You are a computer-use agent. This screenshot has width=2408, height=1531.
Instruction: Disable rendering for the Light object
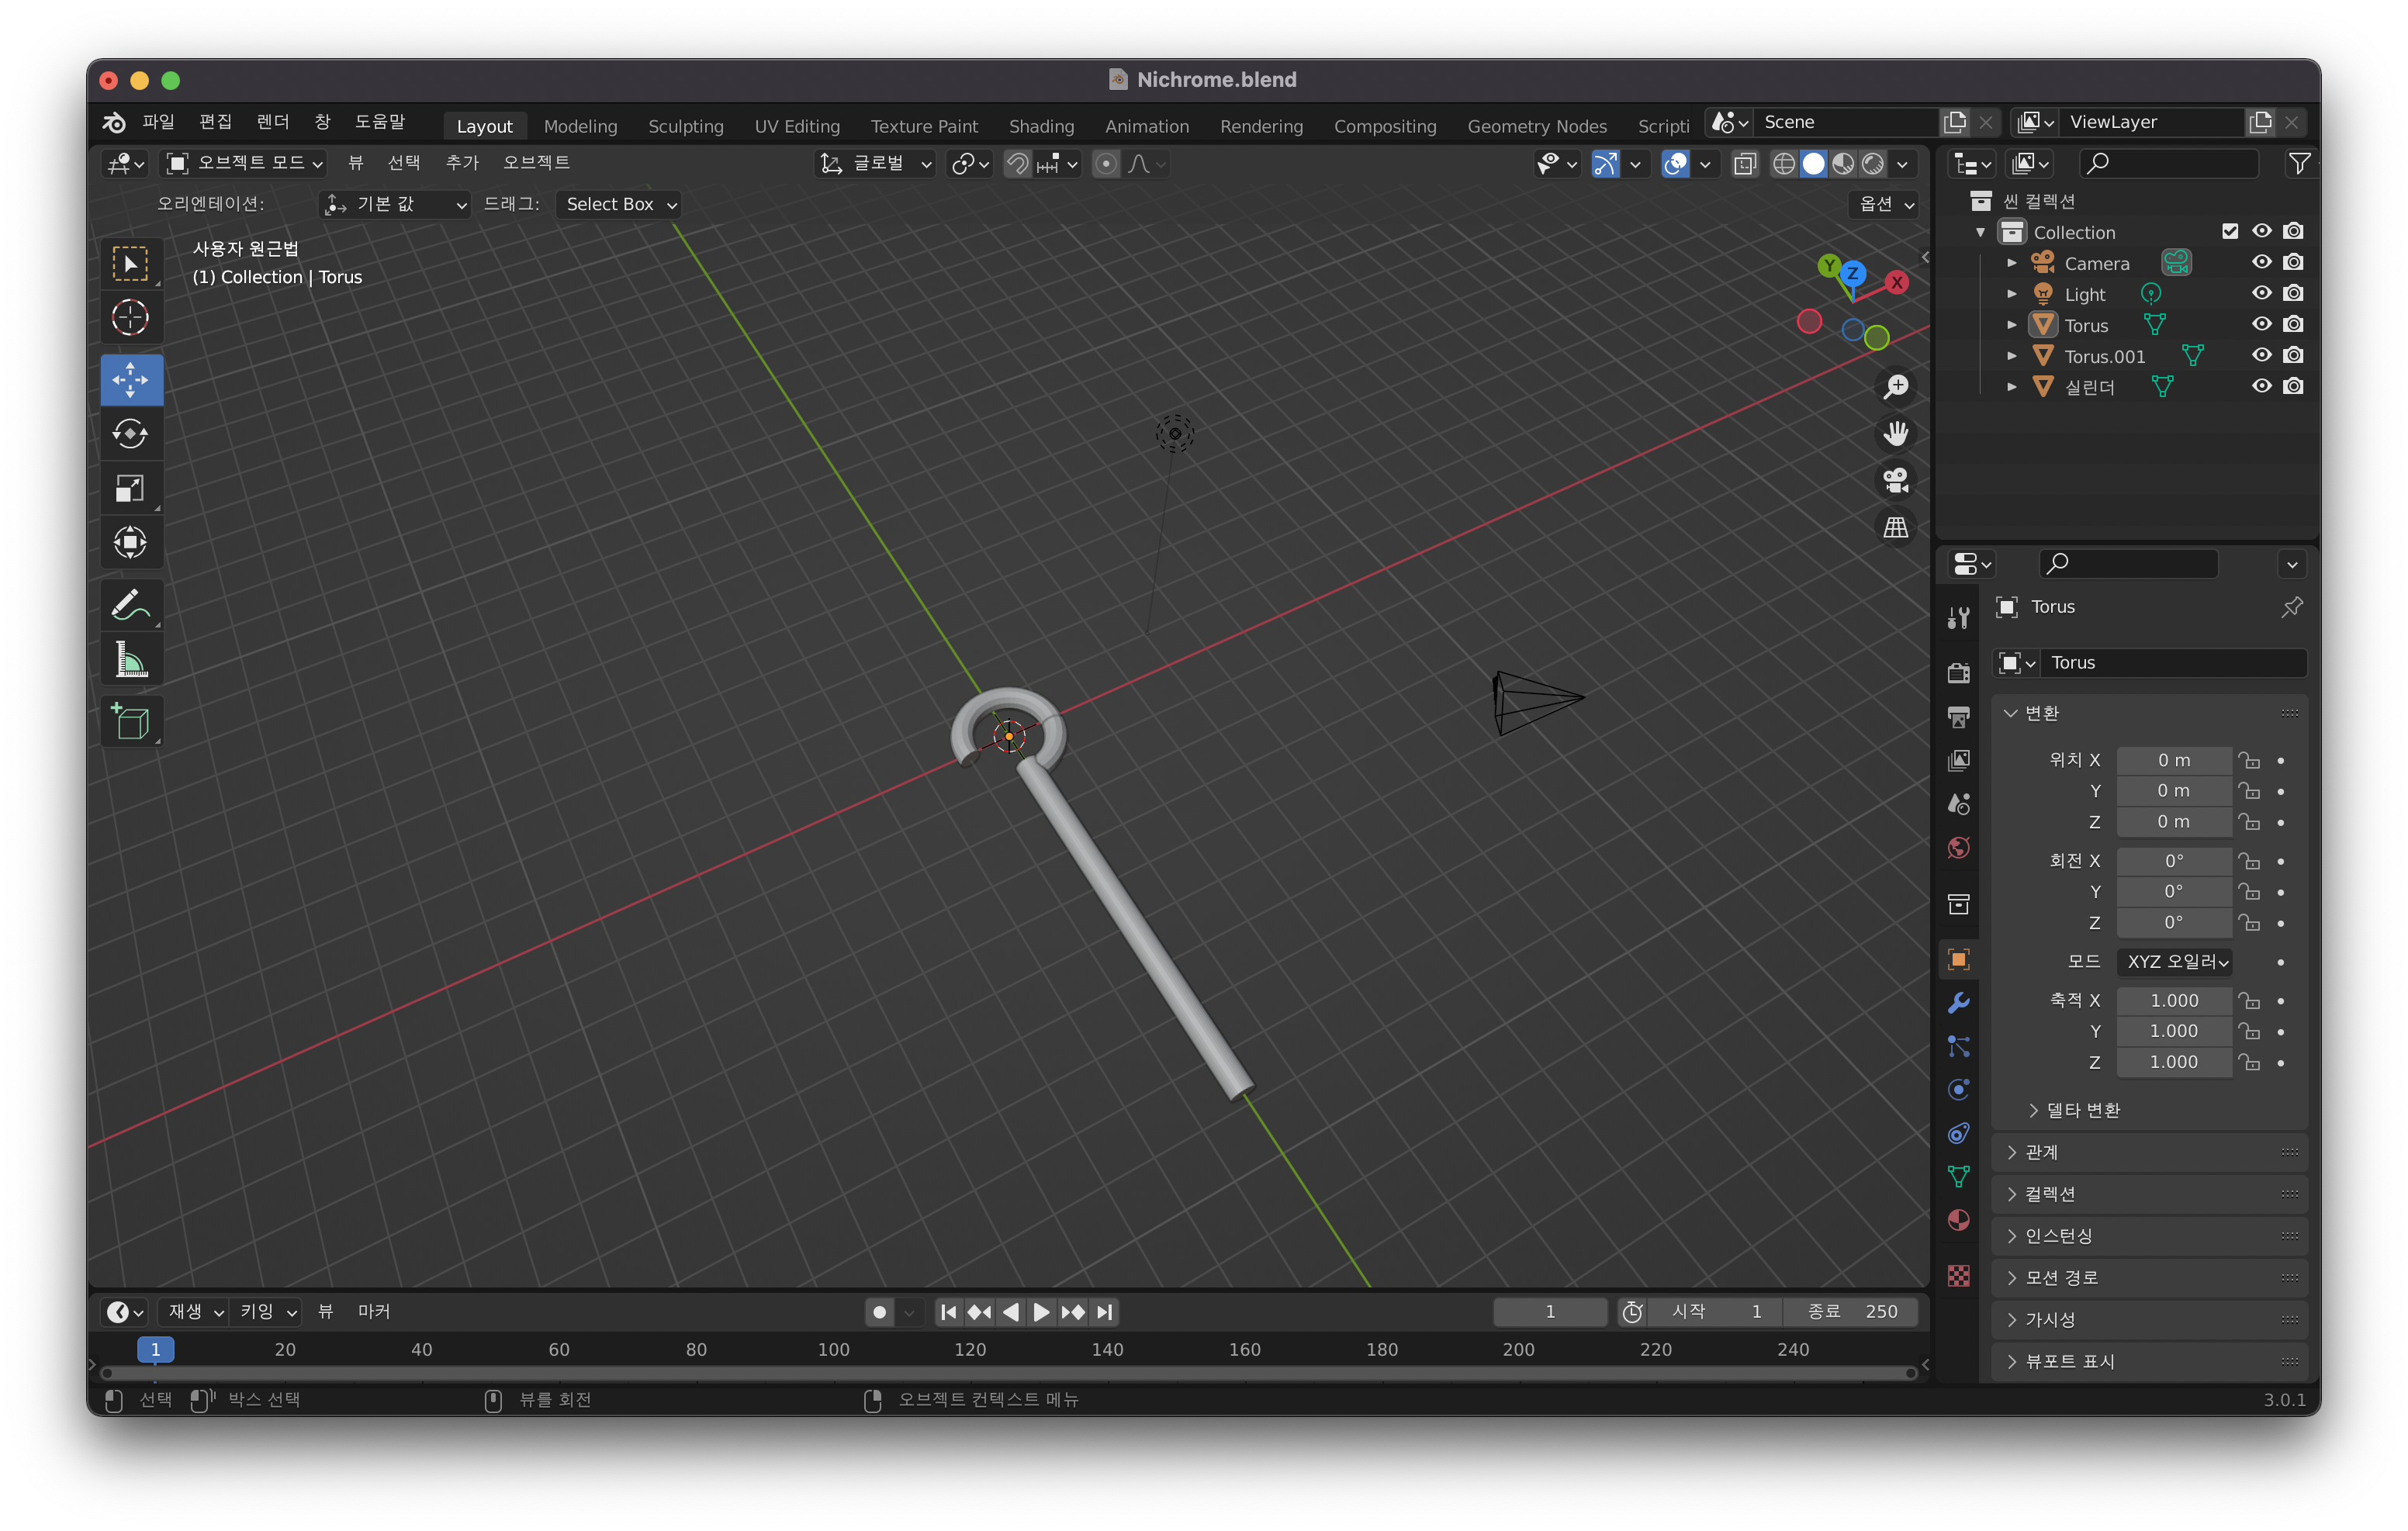pos(2293,293)
